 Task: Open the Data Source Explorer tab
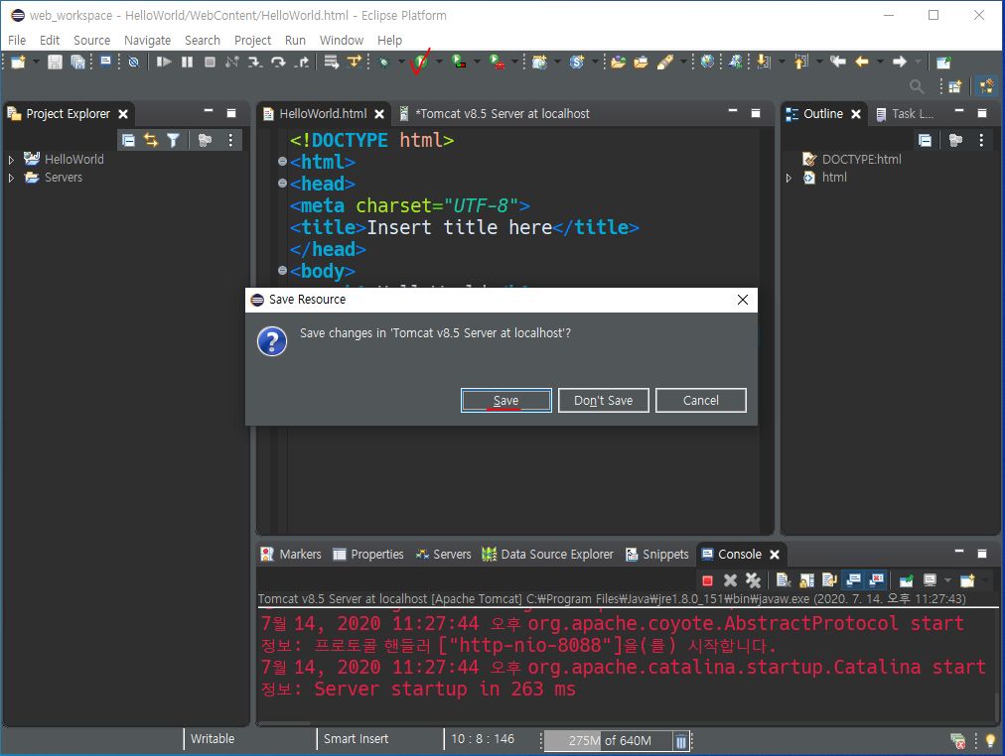[548, 555]
